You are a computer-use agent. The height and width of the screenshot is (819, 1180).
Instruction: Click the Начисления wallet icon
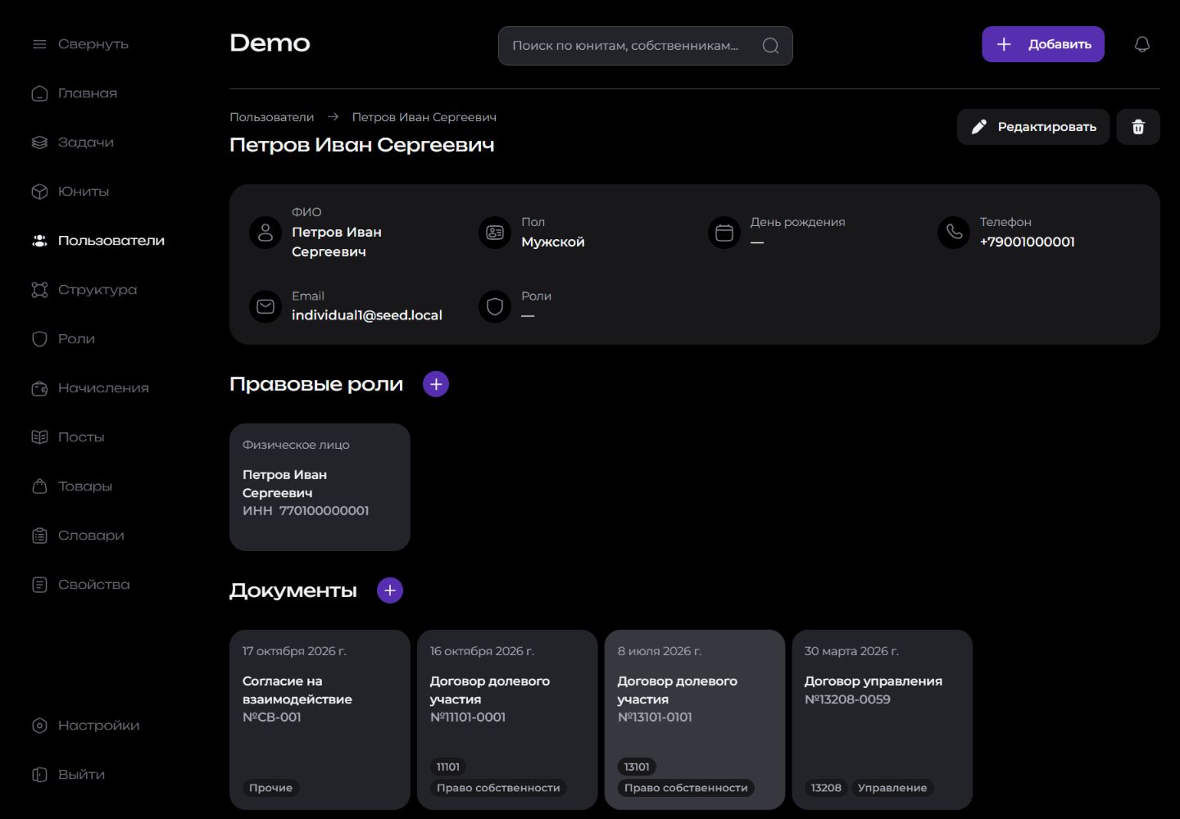[x=39, y=388]
